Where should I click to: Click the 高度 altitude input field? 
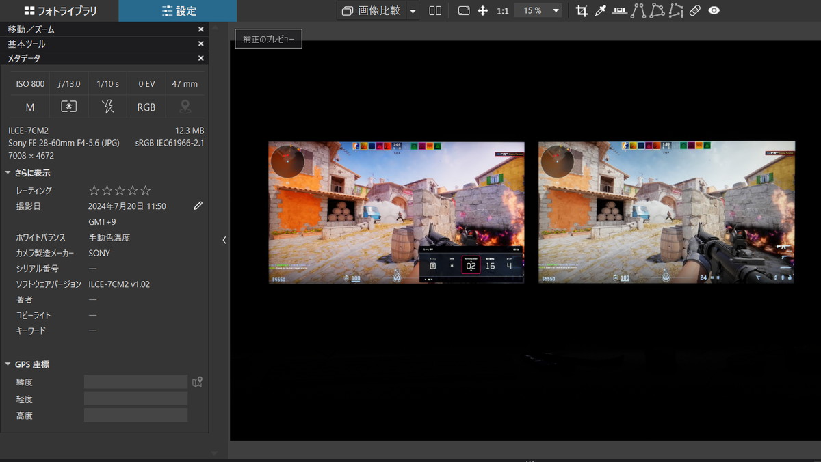click(x=135, y=416)
